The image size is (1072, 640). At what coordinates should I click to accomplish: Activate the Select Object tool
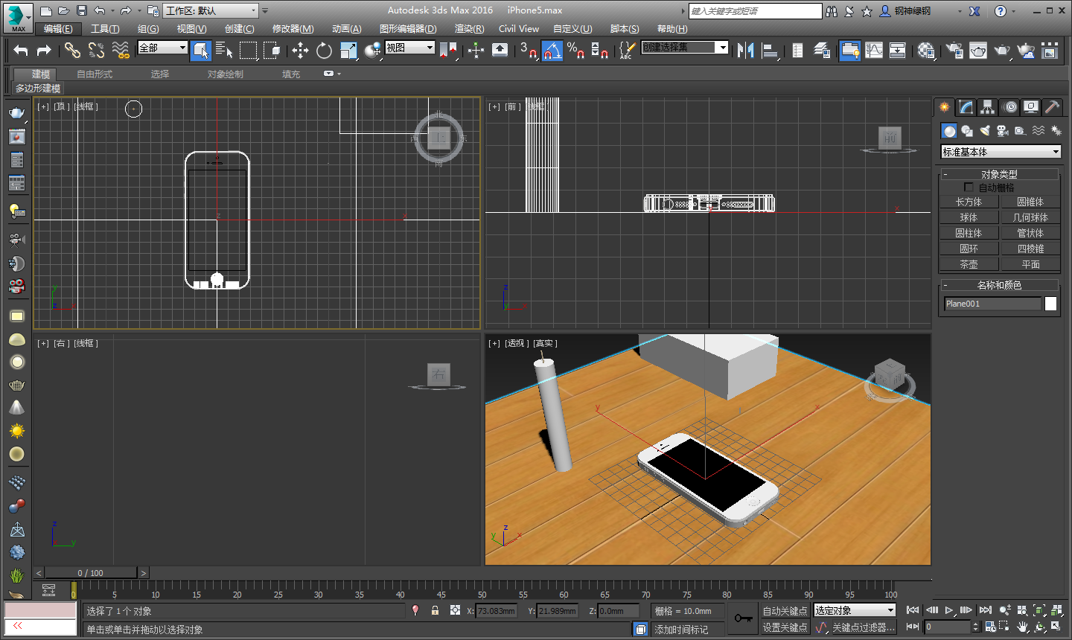[x=200, y=50]
